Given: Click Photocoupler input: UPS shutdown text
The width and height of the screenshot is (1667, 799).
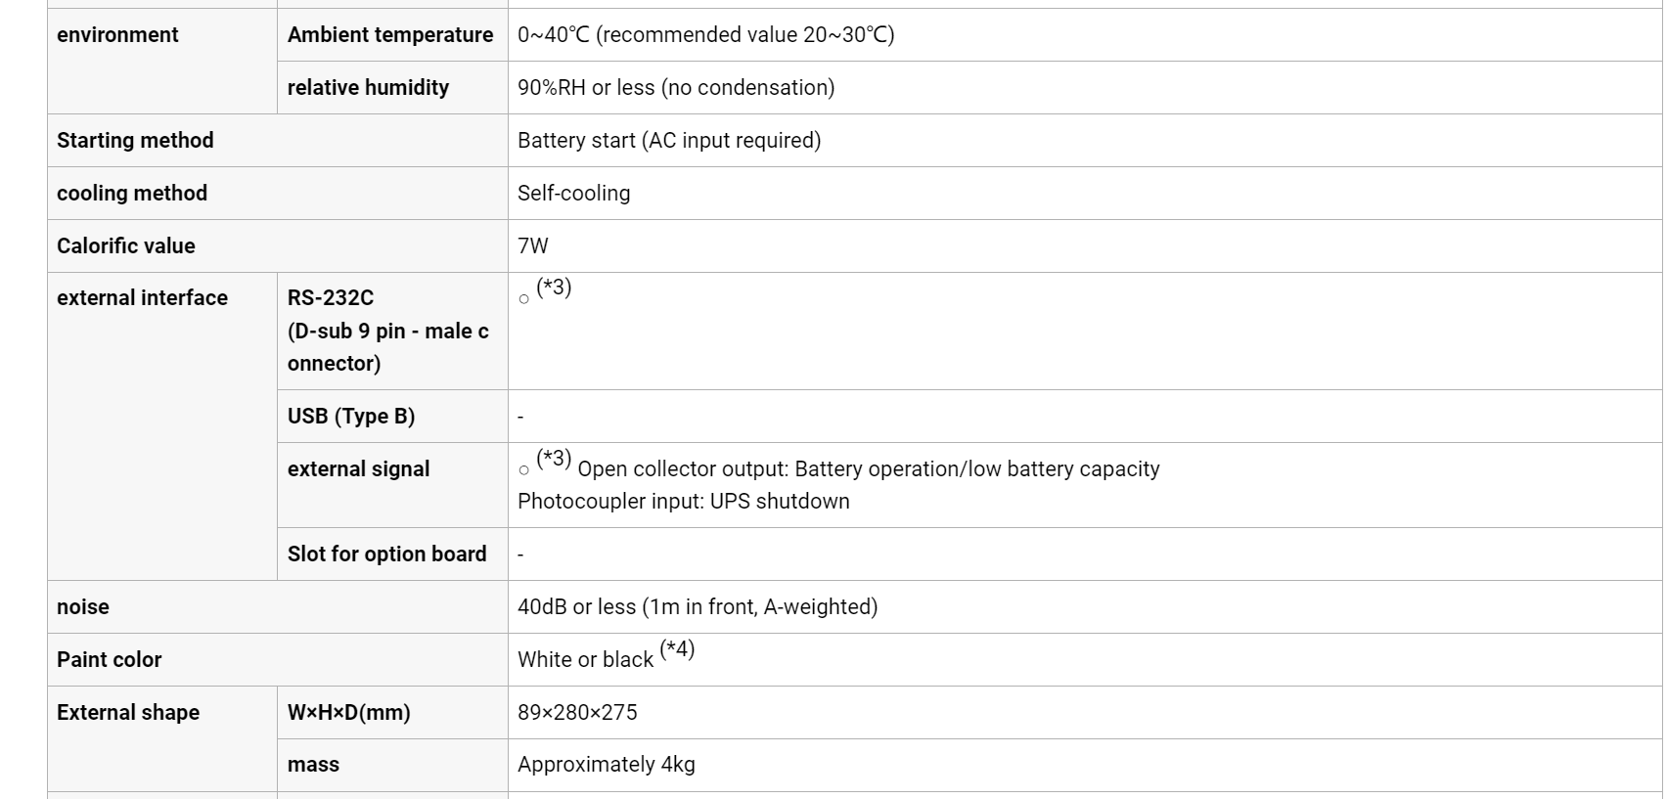Looking at the screenshot, I should point(684,502).
